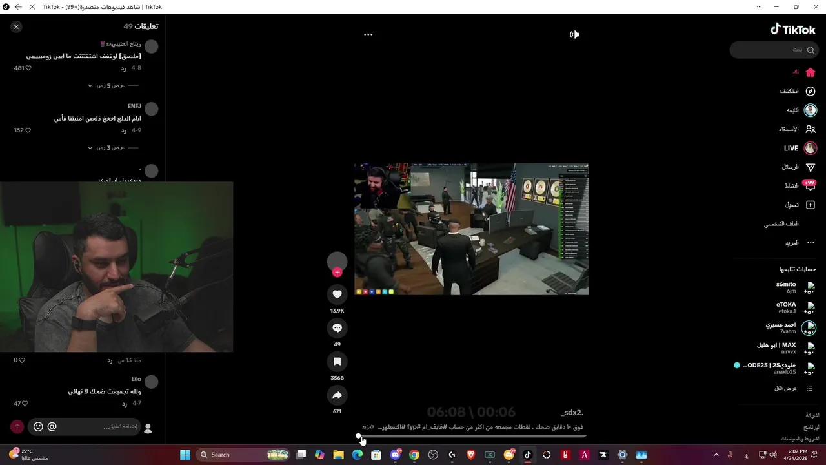Image resolution: width=826 pixels, height=465 pixels.
Task: Expand 5 replies (عرض 5 ردود)
Action: tap(106, 85)
